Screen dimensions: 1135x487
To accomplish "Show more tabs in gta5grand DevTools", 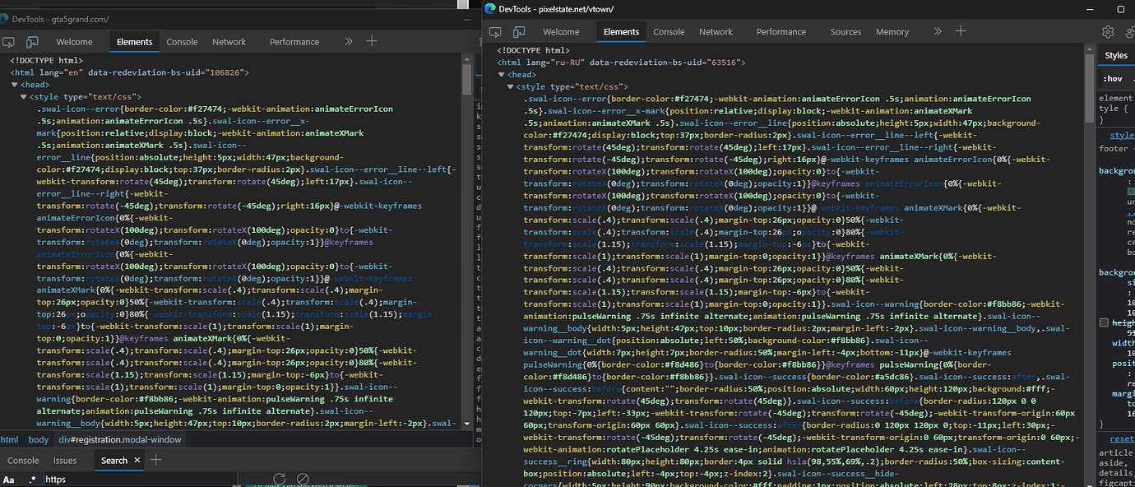I will coord(349,41).
